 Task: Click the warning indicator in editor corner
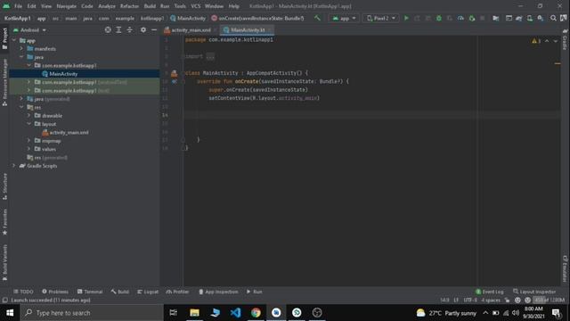click(536, 41)
